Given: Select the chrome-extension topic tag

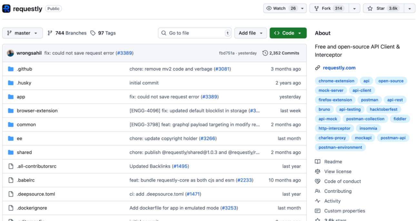Looking at the screenshot, I should click(336, 81).
